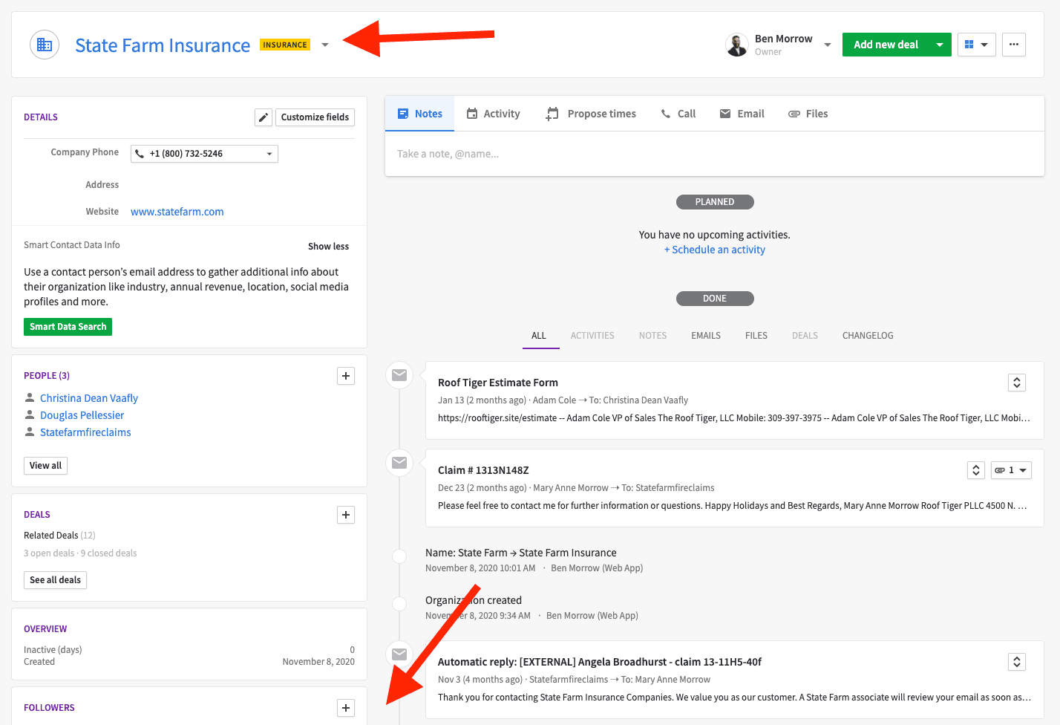Image resolution: width=1060 pixels, height=725 pixels.
Task: Switch to the Call tab
Action: 678,114
